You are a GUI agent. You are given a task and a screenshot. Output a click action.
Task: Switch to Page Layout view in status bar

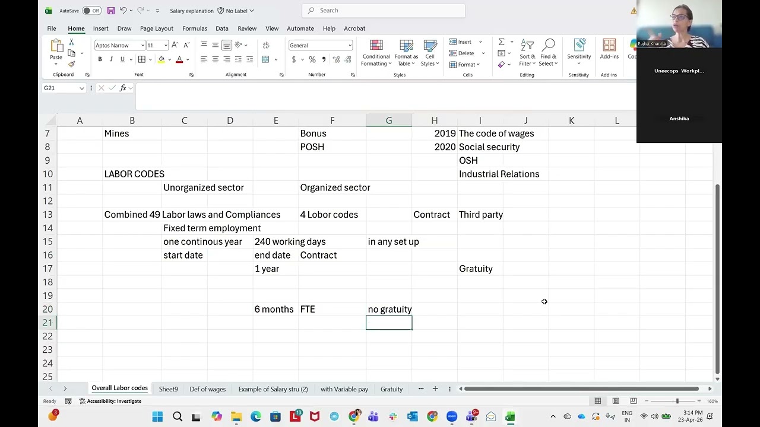coord(616,401)
